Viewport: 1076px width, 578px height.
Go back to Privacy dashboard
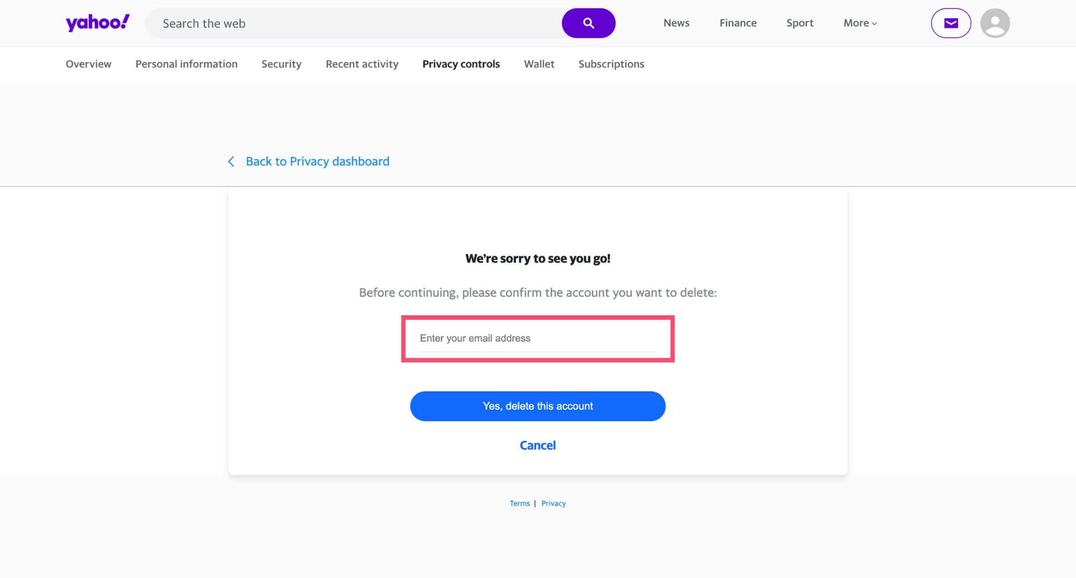pos(317,161)
